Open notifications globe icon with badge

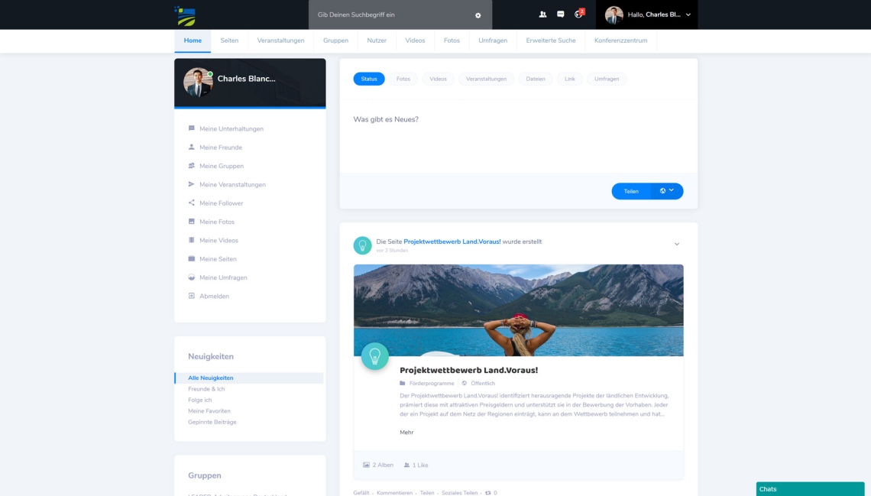578,14
